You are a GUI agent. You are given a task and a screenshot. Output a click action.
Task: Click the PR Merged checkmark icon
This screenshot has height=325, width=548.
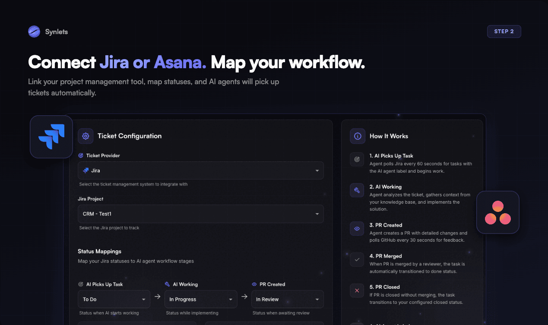tap(357, 259)
